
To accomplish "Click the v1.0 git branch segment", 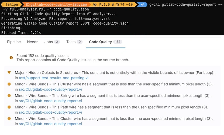I will [x=113, y=4].
